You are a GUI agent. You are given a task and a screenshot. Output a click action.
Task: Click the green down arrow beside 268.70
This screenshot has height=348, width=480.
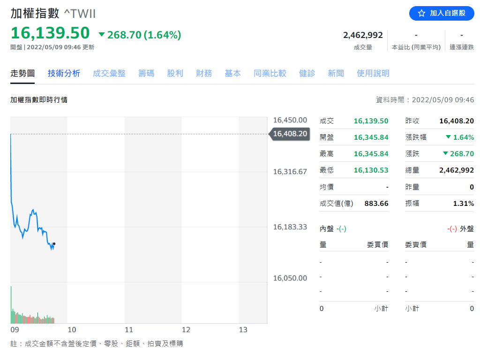click(x=102, y=35)
